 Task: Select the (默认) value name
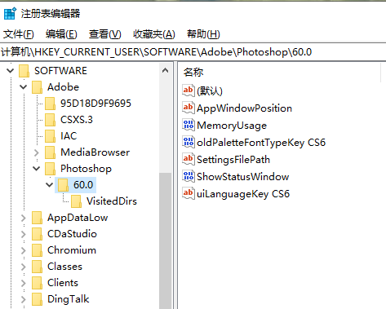[x=210, y=91]
